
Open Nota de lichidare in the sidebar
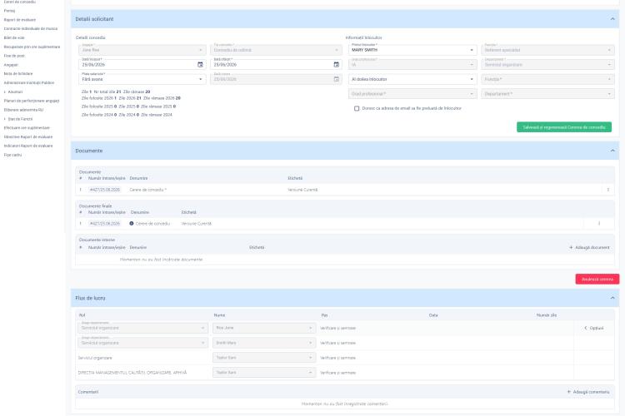(18, 74)
